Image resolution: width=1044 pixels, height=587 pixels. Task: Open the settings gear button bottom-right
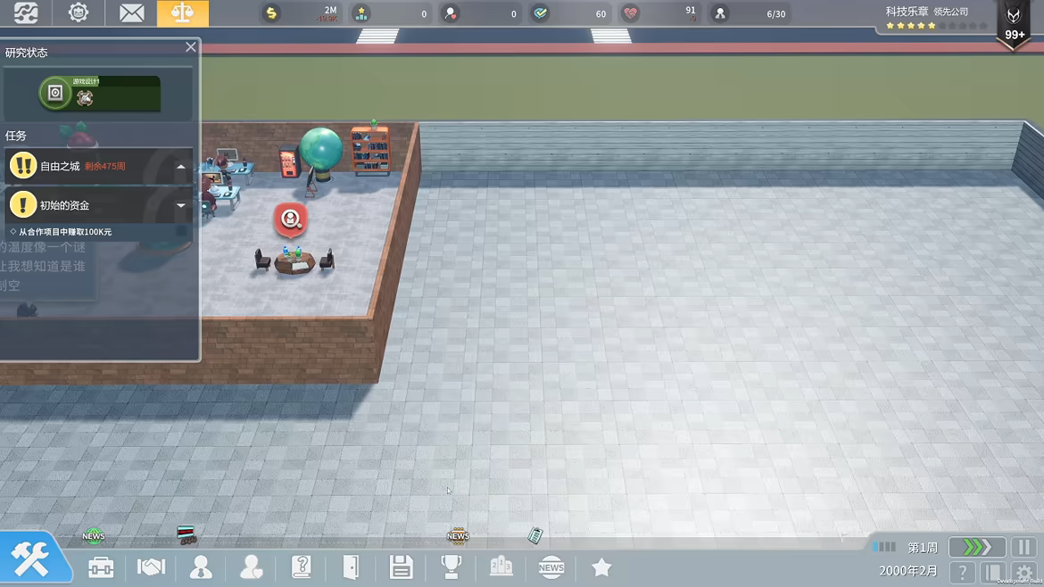1024,572
